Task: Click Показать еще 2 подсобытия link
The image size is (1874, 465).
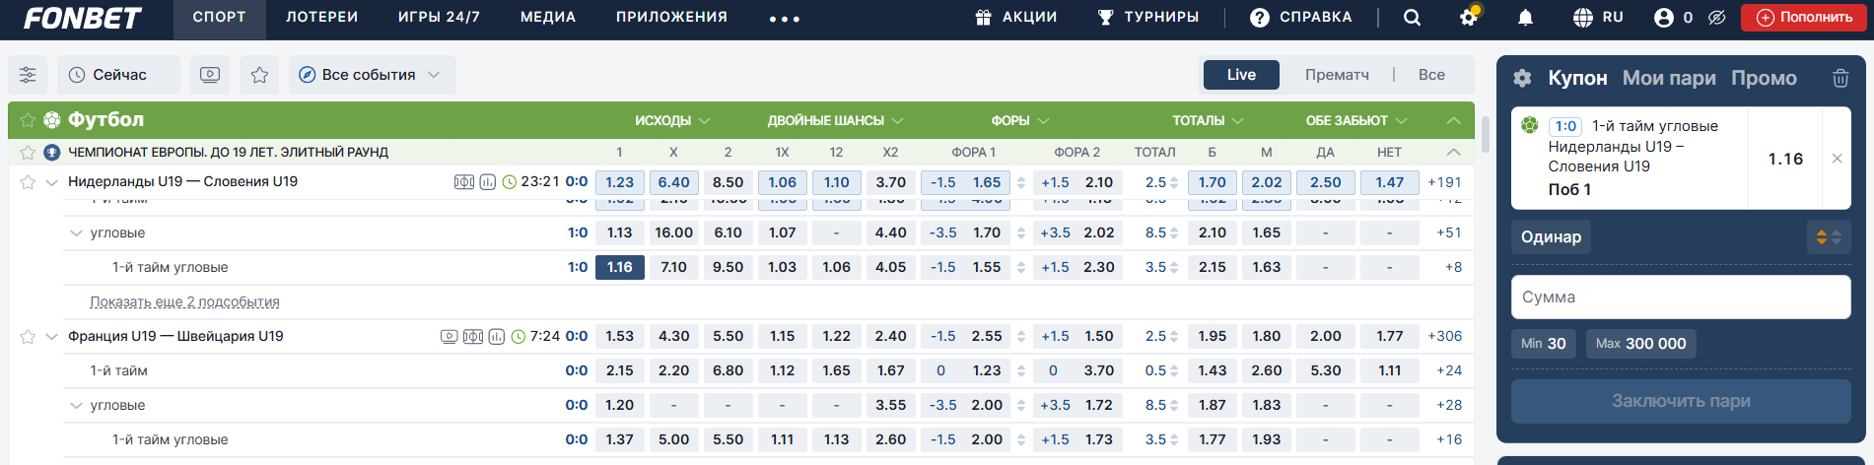Action: [x=184, y=302]
